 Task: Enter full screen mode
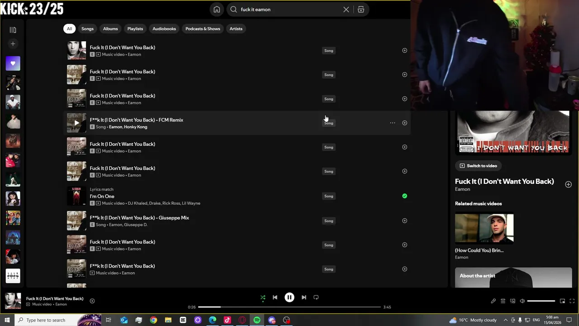click(572, 301)
